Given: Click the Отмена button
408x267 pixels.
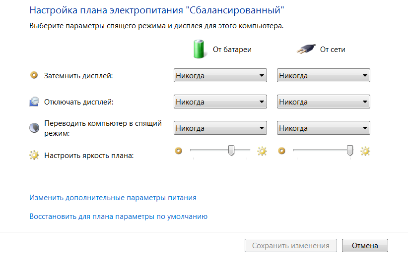Looking at the screenshot, I should point(365,245).
